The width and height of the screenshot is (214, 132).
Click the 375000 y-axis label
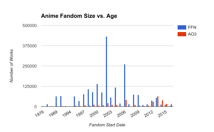pos(30,46)
